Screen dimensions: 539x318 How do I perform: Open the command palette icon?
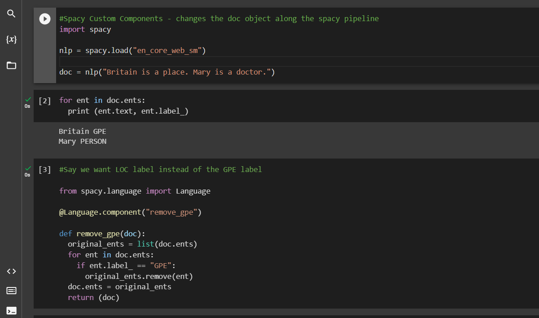click(x=11, y=291)
